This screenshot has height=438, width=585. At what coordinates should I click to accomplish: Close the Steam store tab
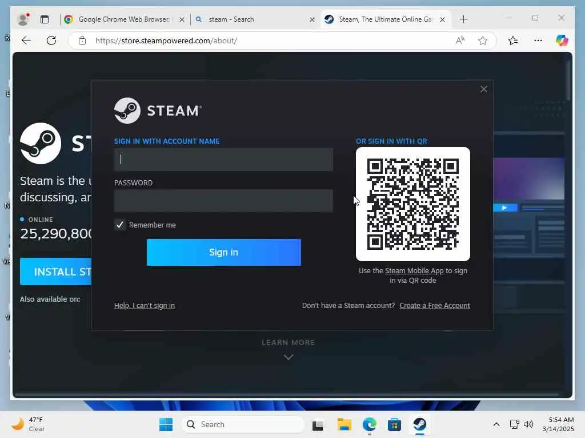pos(442,19)
